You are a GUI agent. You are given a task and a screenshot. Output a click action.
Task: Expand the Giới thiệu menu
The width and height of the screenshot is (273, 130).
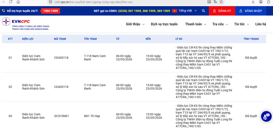[x=135, y=24]
